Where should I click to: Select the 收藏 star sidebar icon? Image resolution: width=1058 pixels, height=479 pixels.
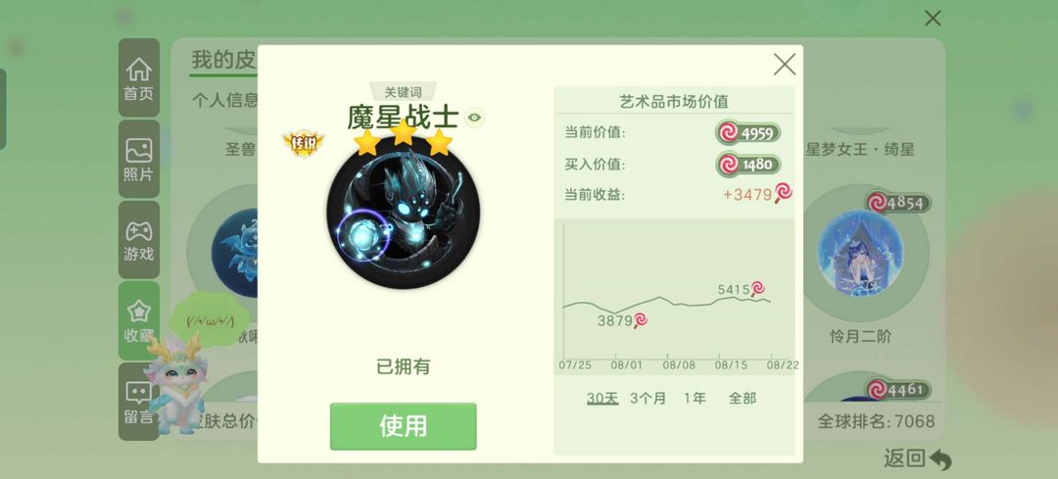(x=139, y=320)
